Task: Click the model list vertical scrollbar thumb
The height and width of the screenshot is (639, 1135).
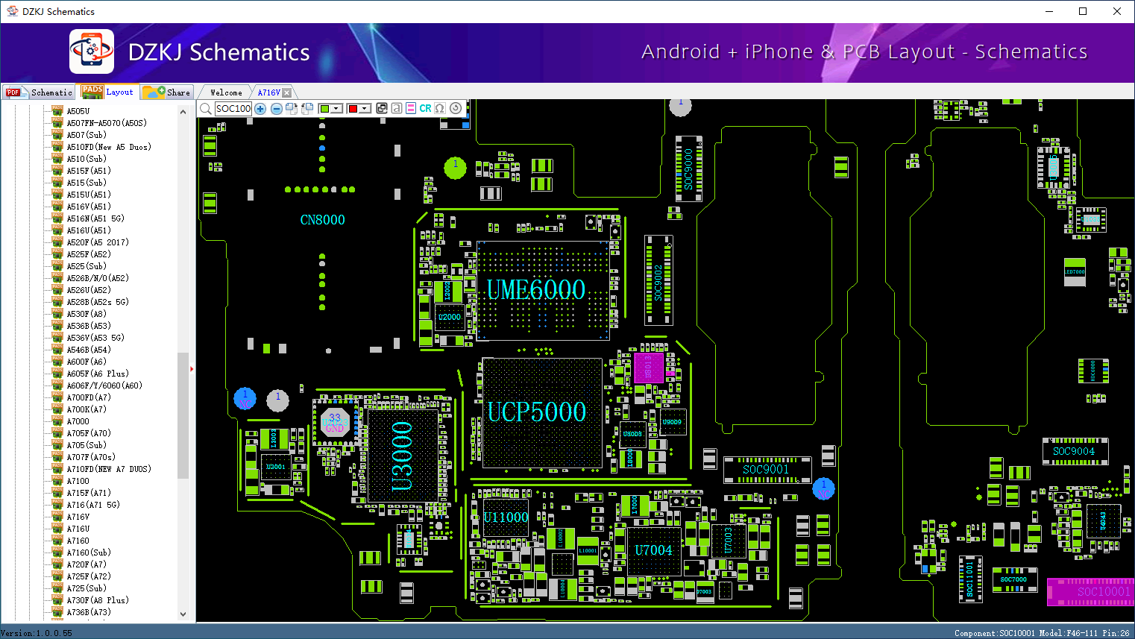Action: point(183,415)
